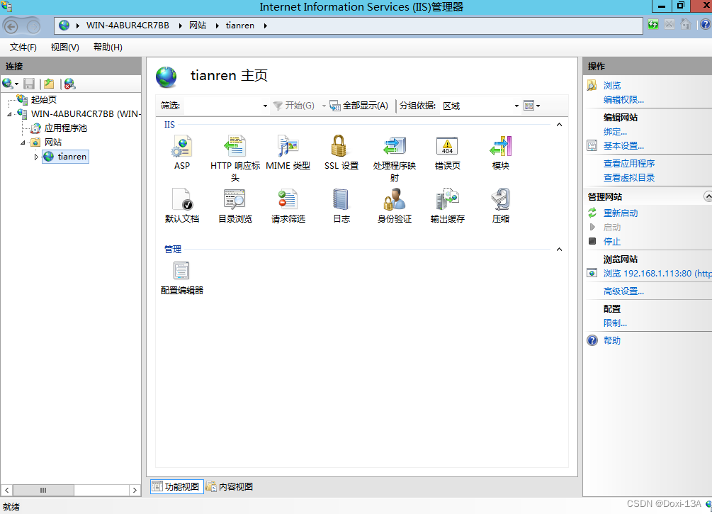This screenshot has width=712, height=514.
Task: Open the 帮助(H) menu
Action: [108, 48]
